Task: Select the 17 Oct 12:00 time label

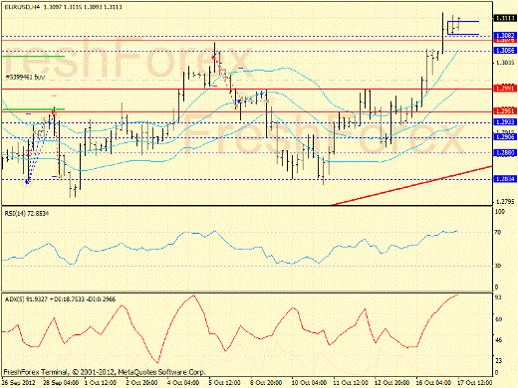Action: tap(475, 382)
